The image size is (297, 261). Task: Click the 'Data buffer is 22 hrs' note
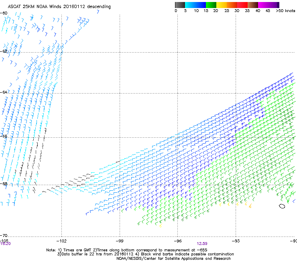click(x=145, y=254)
